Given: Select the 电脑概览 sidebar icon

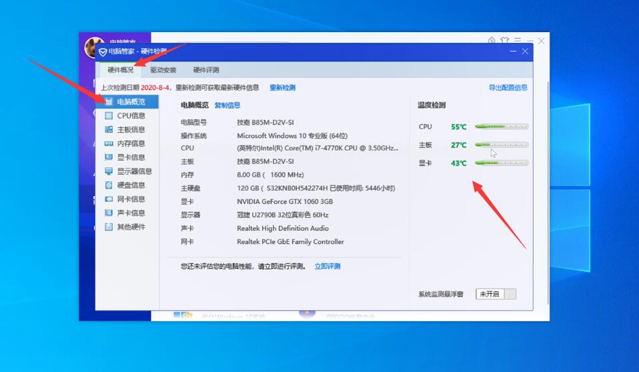Looking at the screenshot, I should (x=109, y=101).
